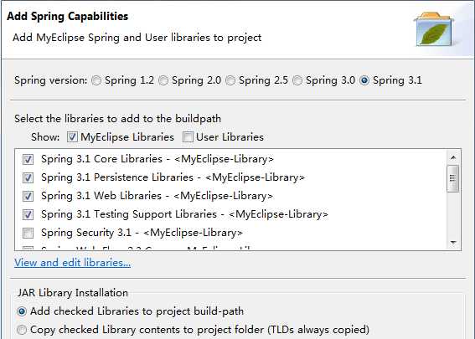Select Spring 2.5 as version
The width and height of the screenshot is (475, 339).
230,80
